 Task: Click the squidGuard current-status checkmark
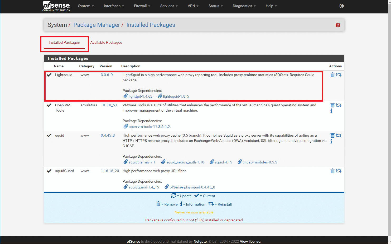[x=49, y=171]
